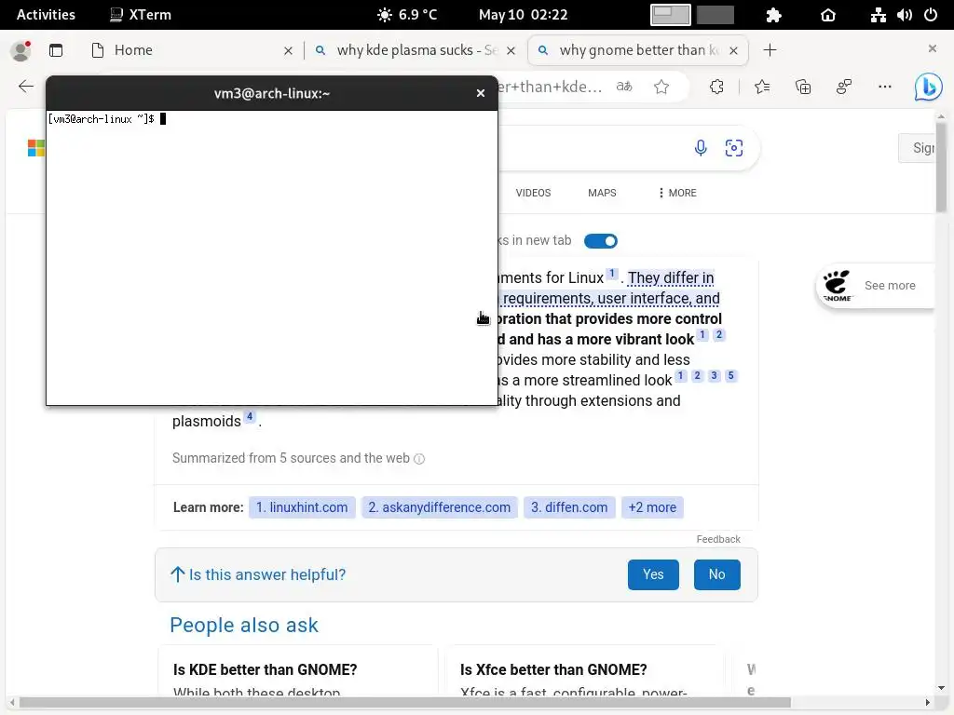Click the horizontal scrollbar at page bottom

404,702
